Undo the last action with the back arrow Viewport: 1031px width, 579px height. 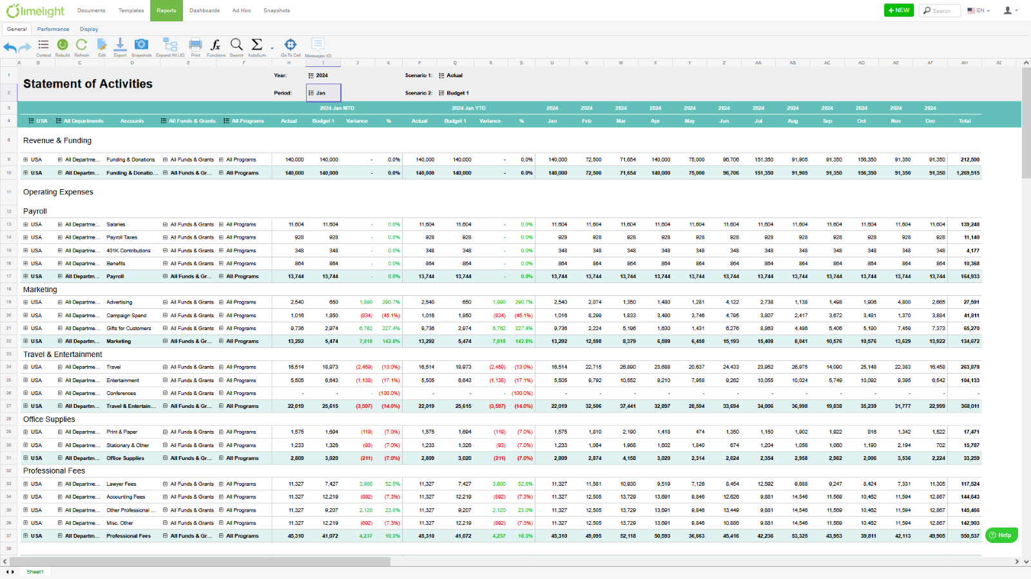coord(10,47)
